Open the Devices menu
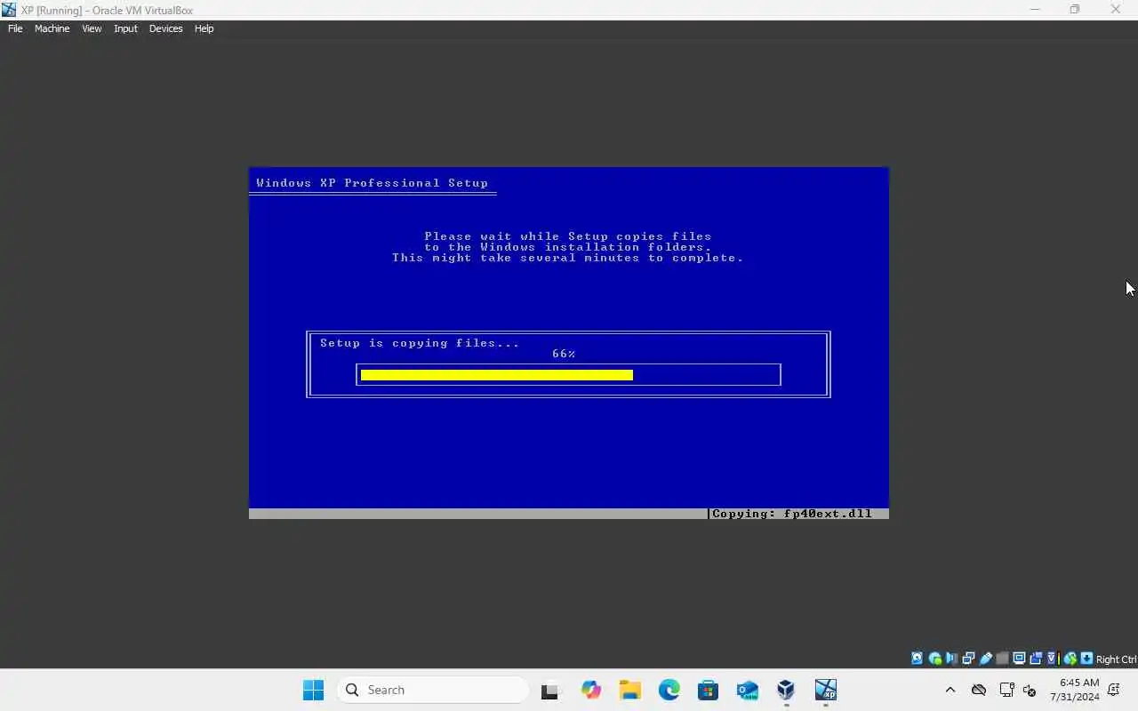 (x=165, y=28)
